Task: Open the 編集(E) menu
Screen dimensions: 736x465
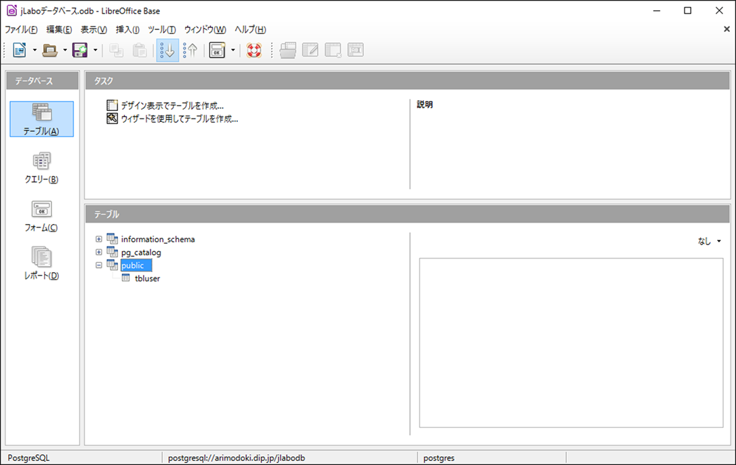Action: pos(59,30)
